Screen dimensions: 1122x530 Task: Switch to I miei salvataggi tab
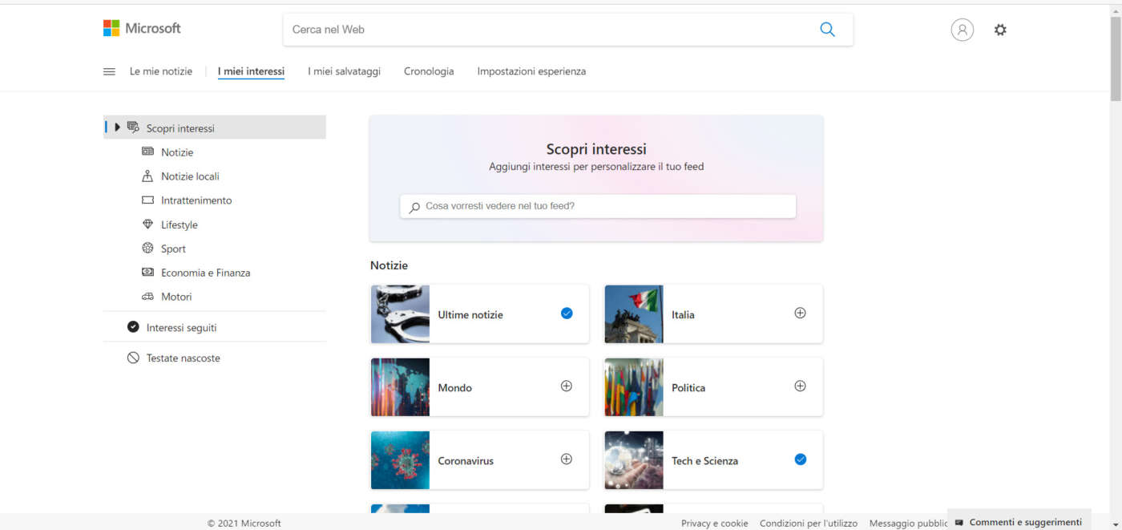point(344,71)
